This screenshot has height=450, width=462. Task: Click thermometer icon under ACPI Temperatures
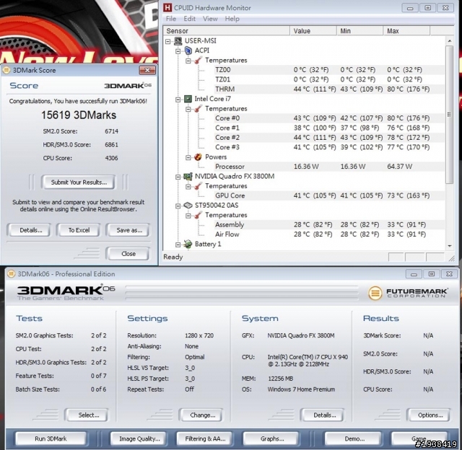[x=198, y=61]
